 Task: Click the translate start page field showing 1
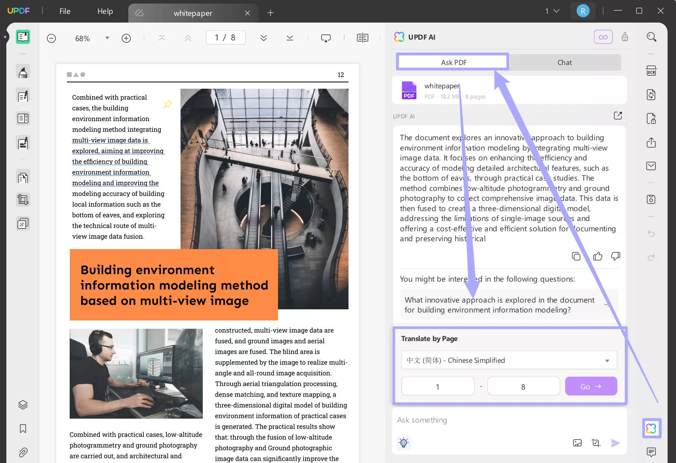[x=438, y=386]
